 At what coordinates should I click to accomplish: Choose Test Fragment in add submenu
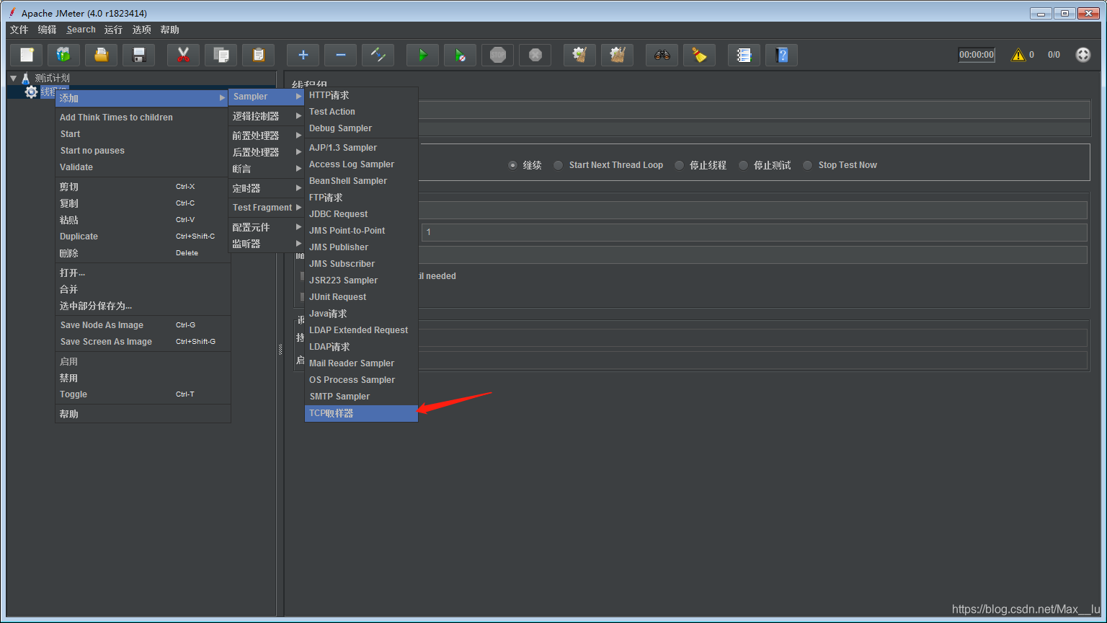click(x=267, y=208)
